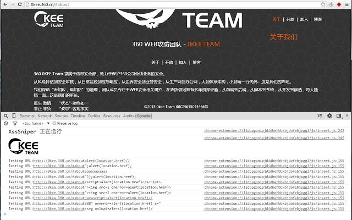Viewport: 352px width, 220px height.
Task: Click the DevTools search magnifier icon
Action: point(6,116)
